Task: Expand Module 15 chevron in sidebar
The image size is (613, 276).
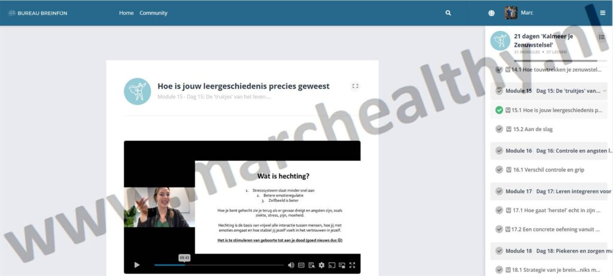Action: pyautogui.click(x=604, y=91)
